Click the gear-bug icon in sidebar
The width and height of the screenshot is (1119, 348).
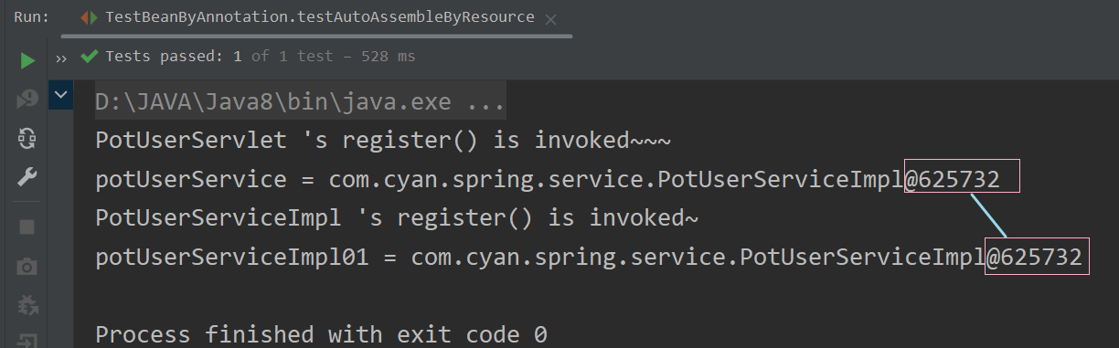coord(27,304)
